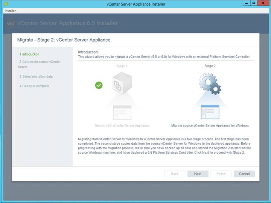
Task: Select step 4 Ready to complete
Action: pyautogui.click(x=34, y=86)
